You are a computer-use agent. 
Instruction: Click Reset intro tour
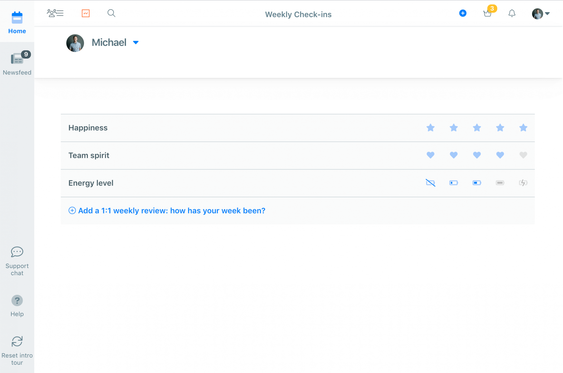[17, 350]
